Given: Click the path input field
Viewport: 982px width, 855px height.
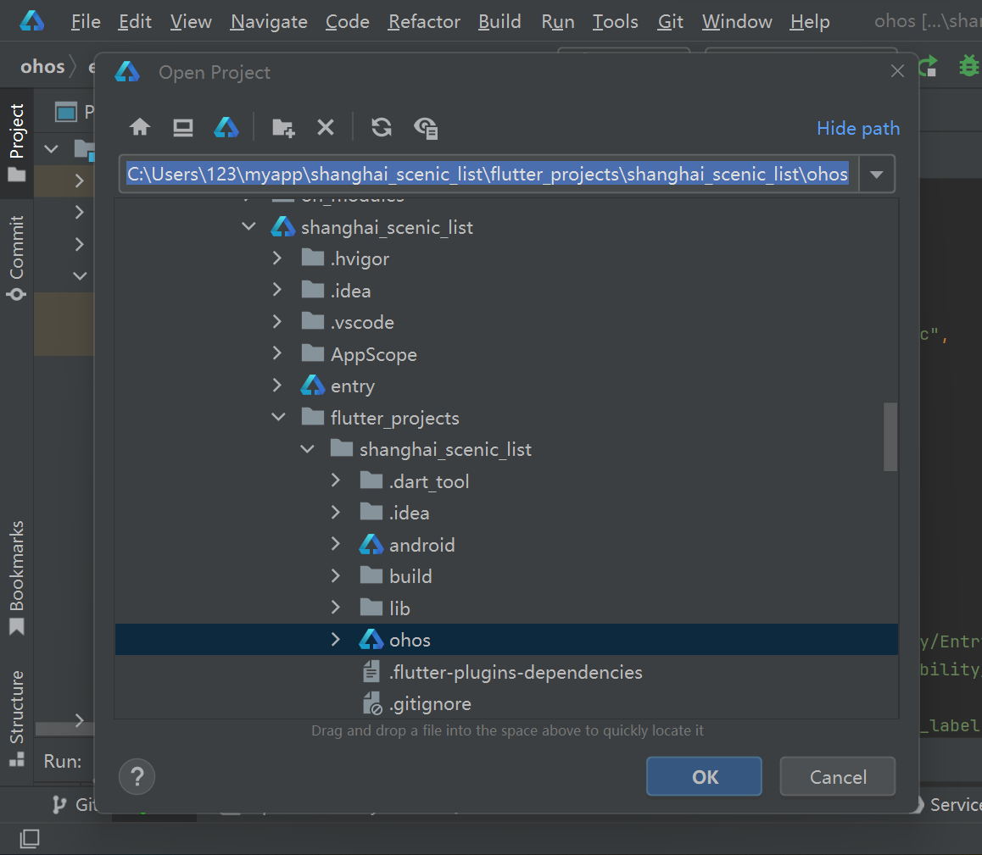Looking at the screenshot, I should (488, 174).
